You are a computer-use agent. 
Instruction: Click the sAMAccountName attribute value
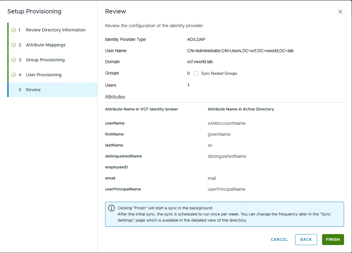226,123
